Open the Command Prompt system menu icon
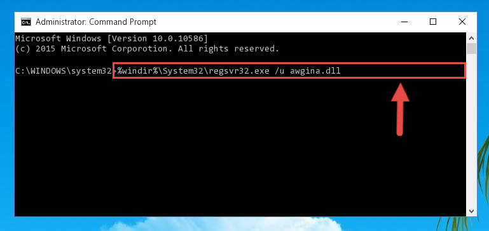Screen dimensions: 489x231 (26, 22)
